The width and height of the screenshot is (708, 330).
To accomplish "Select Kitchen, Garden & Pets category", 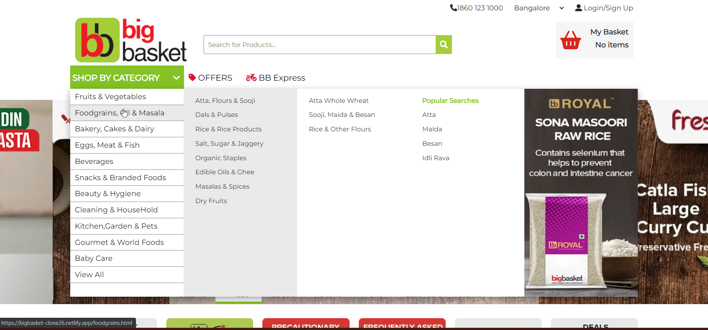I will (x=127, y=226).
